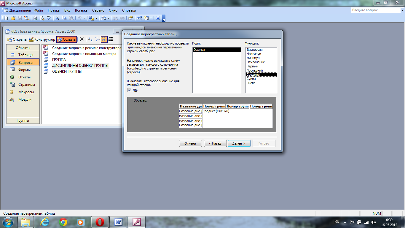Select Отчеты in the Objects pane
The image size is (405, 228).
pyautogui.click(x=23, y=77)
